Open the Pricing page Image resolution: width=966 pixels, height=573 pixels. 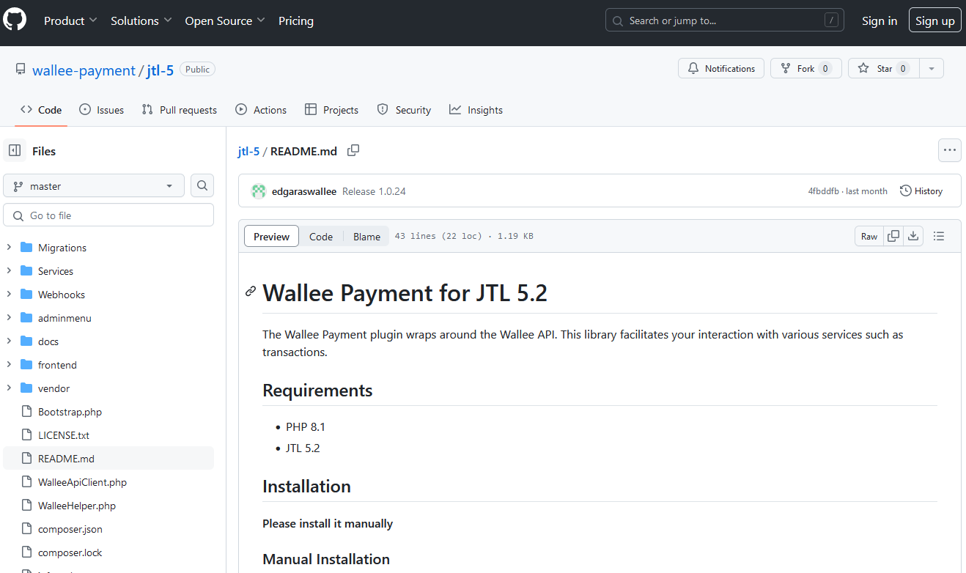(296, 21)
